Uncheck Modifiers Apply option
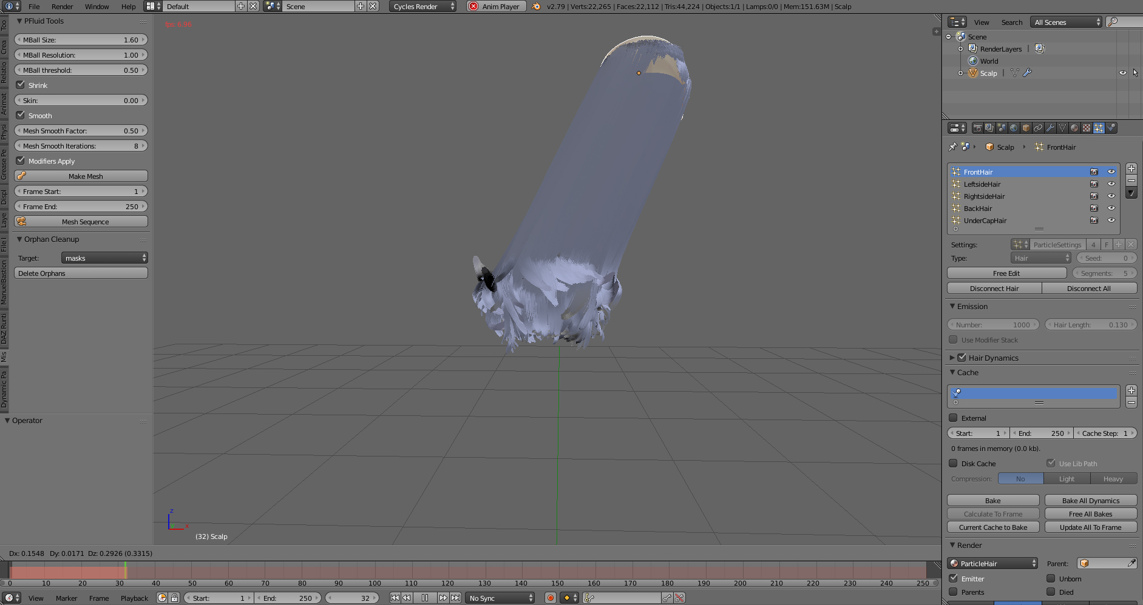This screenshot has width=1143, height=605. point(21,161)
